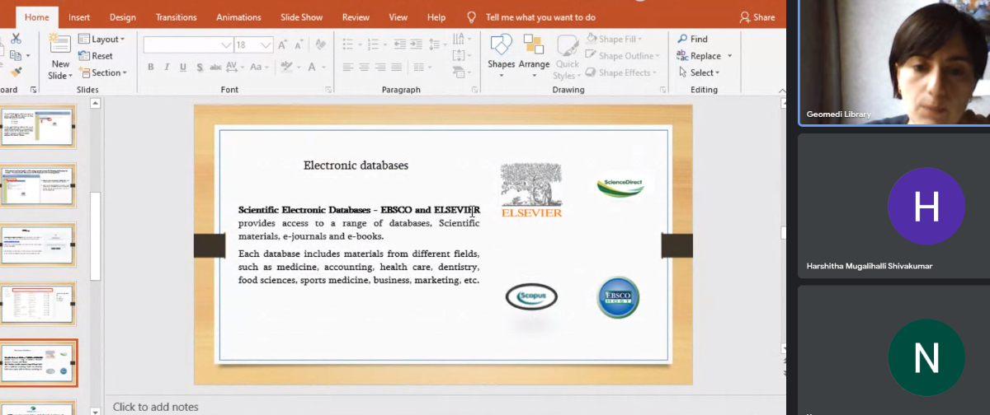
Task: Toggle text Shadow formatting
Action: pyautogui.click(x=198, y=68)
